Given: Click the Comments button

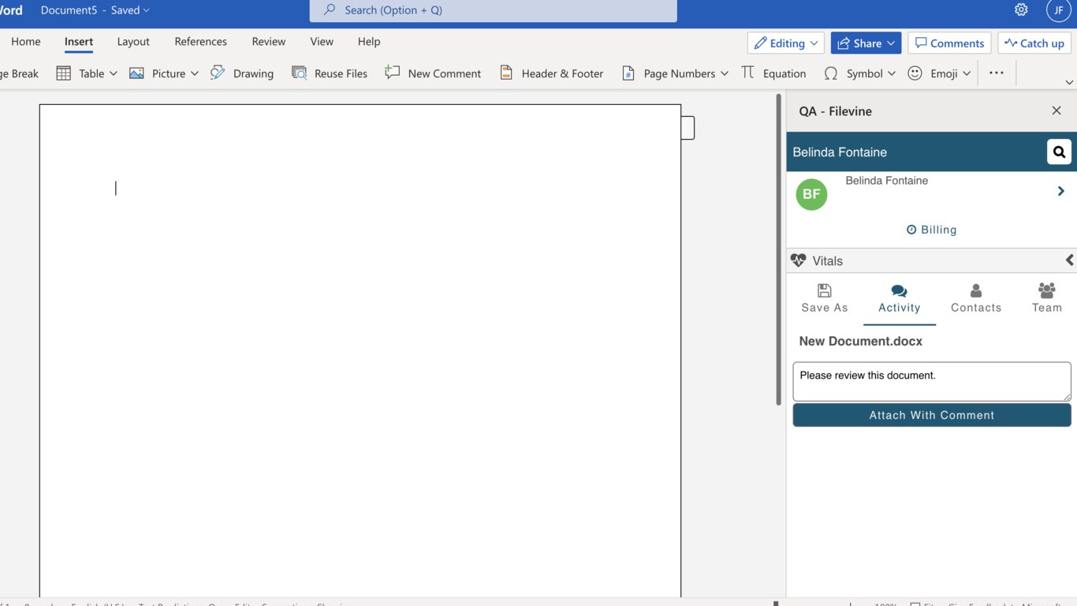Looking at the screenshot, I should pyautogui.click(x=950, y=43).
